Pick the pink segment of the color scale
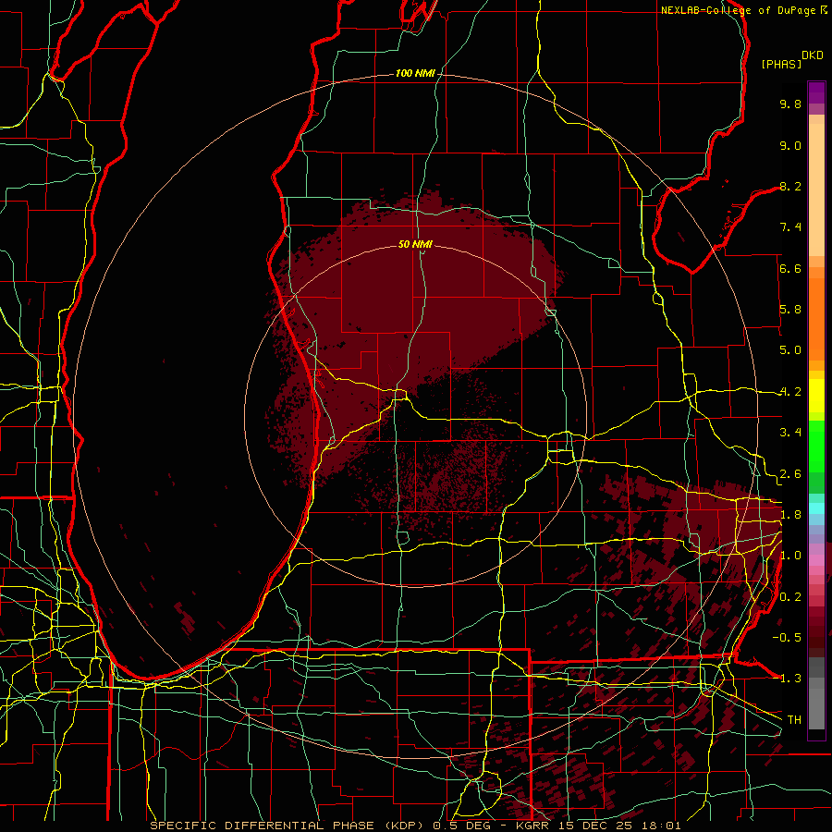Screen dimensions: 832x832 point(816,560)
